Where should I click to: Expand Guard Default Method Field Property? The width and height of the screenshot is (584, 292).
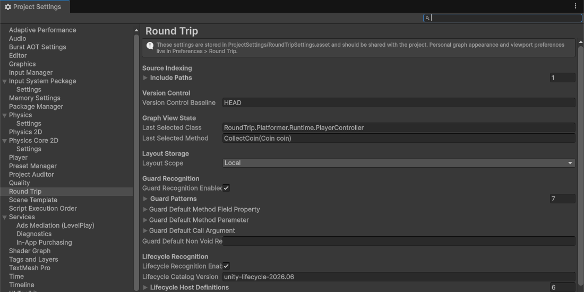point(145,209)
